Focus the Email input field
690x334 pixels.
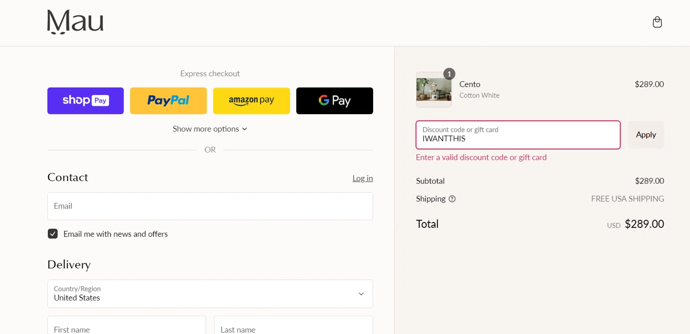tap(210, 206)
